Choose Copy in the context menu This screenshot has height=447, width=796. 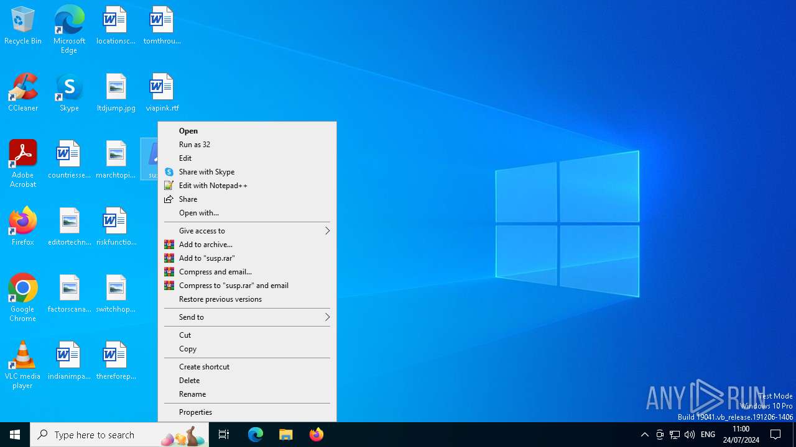point(248,349)
